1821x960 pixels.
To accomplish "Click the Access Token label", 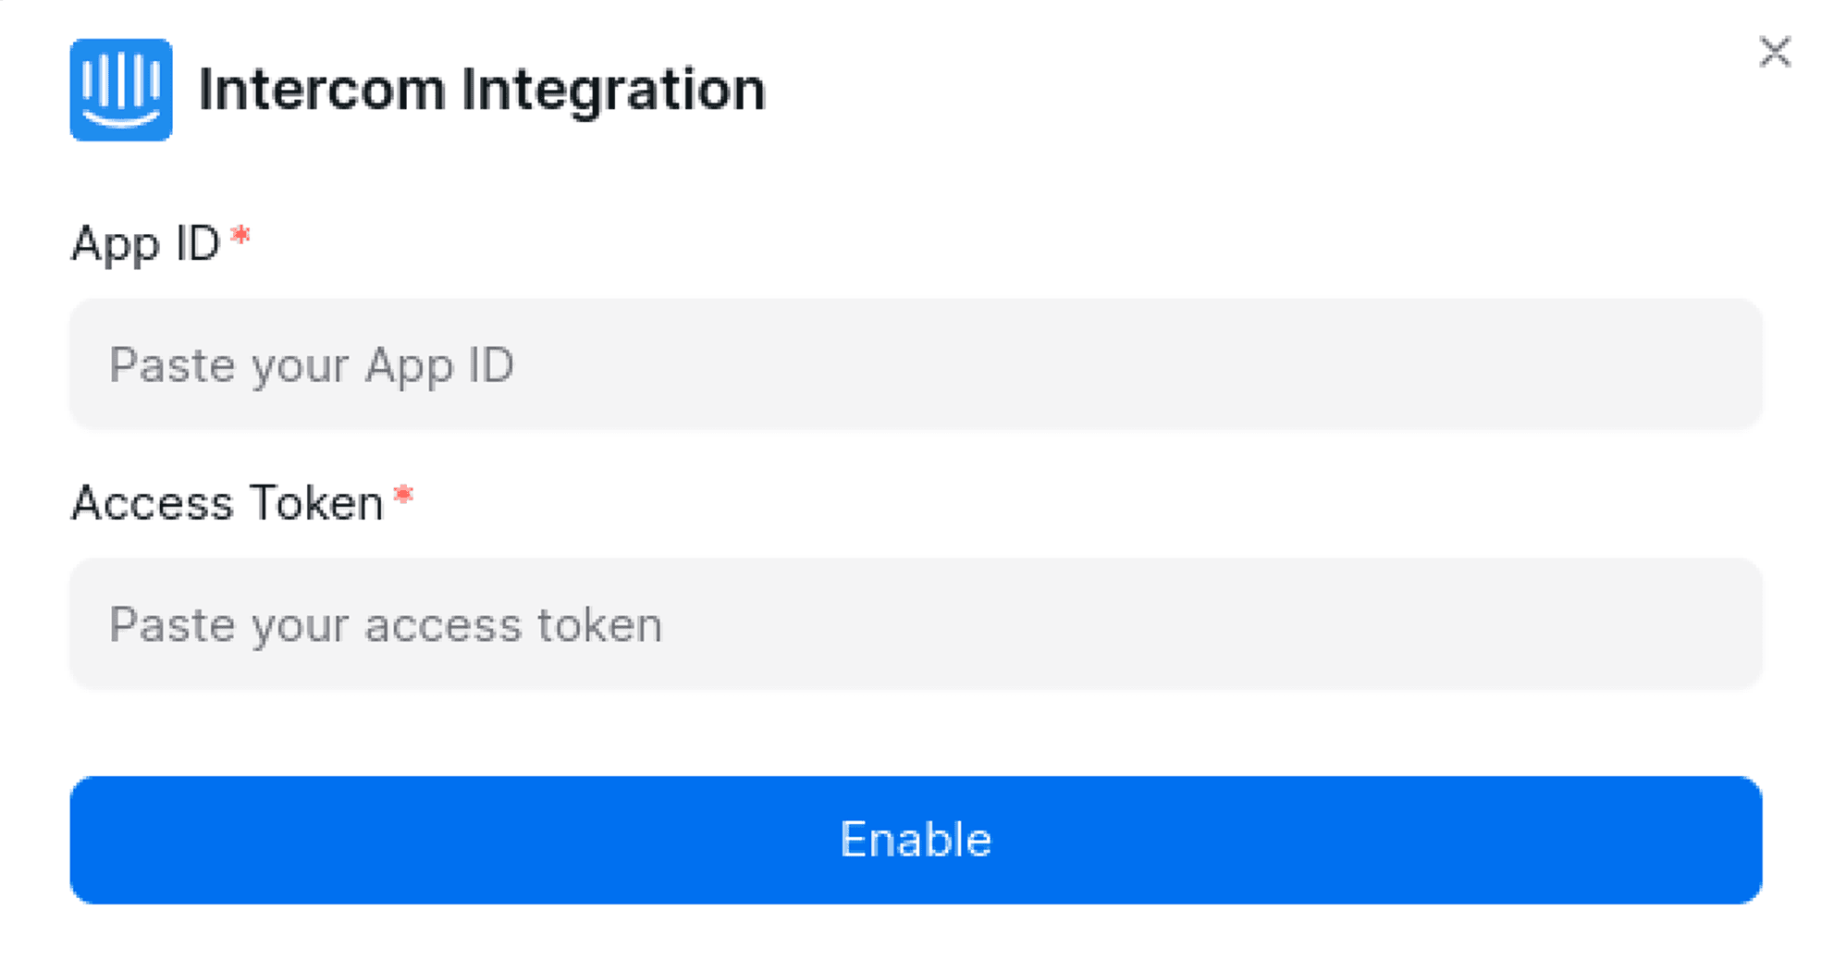I will [x=225, y=502].
